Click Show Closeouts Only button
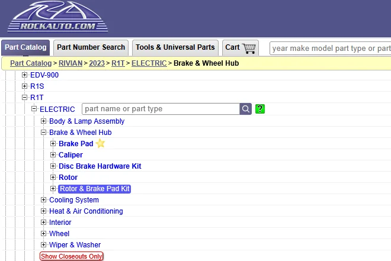The height and width of the screenshot is (261, 391). tap(71, 256)
